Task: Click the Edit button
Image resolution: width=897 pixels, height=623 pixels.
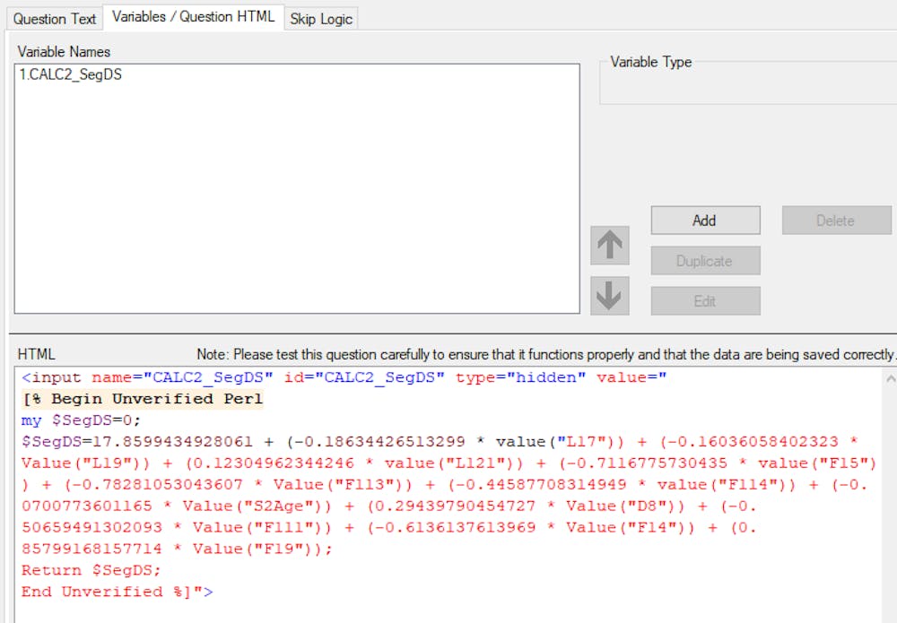Action: (x=705, y=300)
